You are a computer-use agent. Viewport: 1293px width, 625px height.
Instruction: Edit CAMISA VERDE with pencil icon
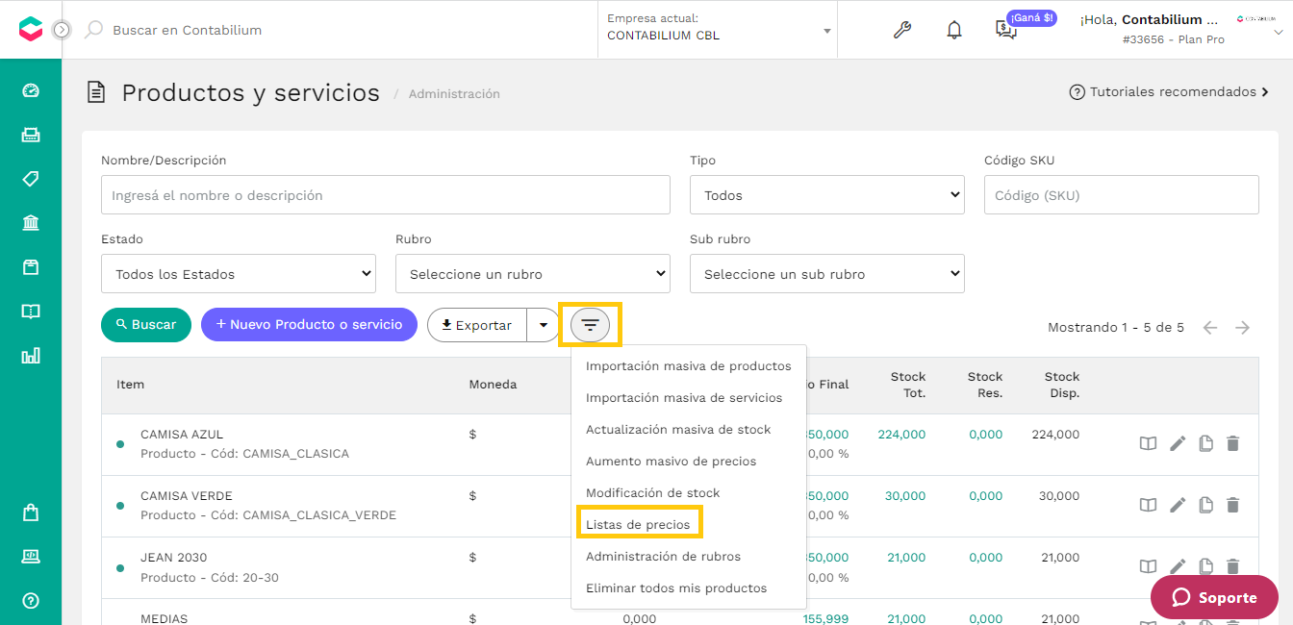tap(1178, 505)
